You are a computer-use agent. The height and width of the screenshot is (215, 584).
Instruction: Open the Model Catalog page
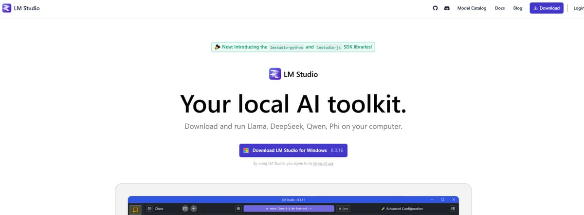point(472,8)
